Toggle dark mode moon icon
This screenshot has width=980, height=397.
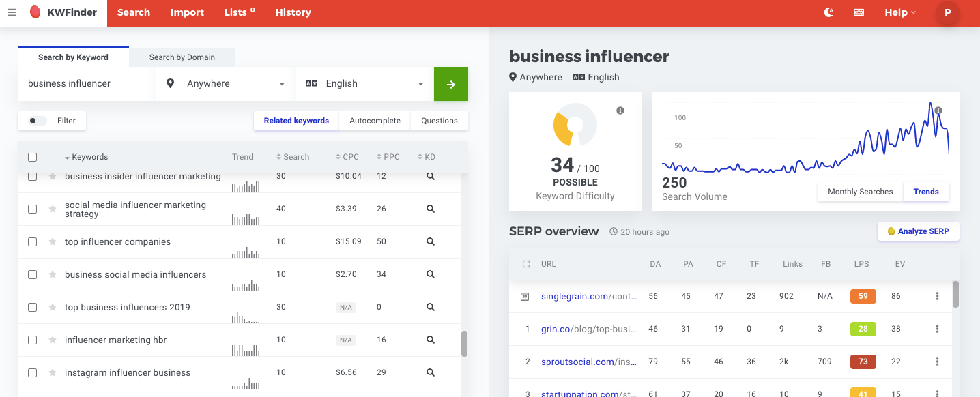point(829,12)
